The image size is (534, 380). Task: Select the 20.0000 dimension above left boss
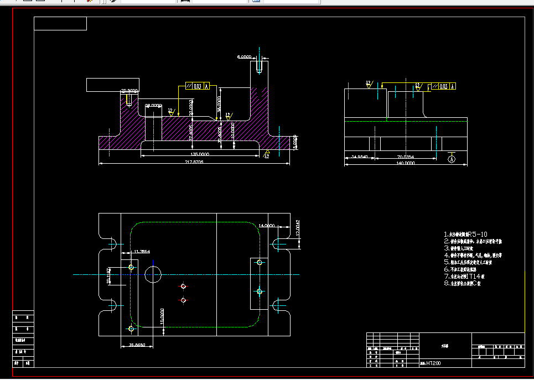[x=129, y=91]
